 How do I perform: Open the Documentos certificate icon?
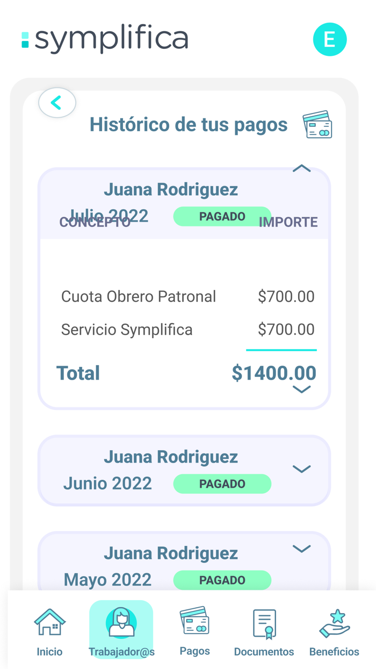click(x=263, y=624)
